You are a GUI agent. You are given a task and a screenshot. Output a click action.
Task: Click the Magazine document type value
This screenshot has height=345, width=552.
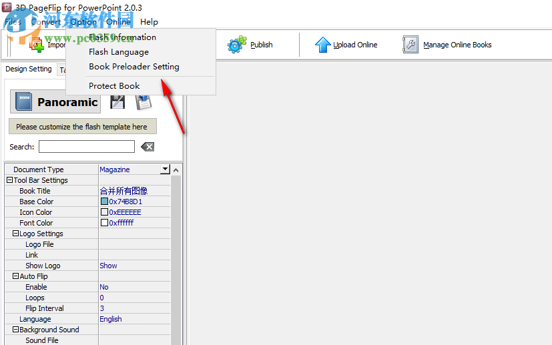pyautogui.click(x=115, y=169)
